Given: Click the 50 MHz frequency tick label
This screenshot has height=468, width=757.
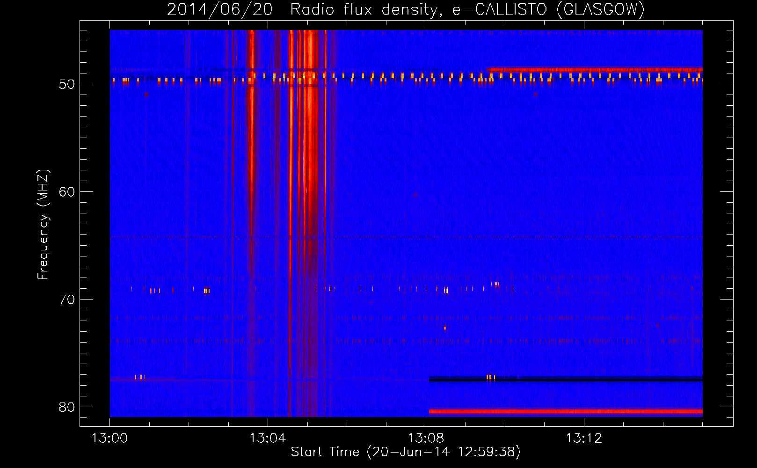Looking at the screenshot, I should point(67,84).
